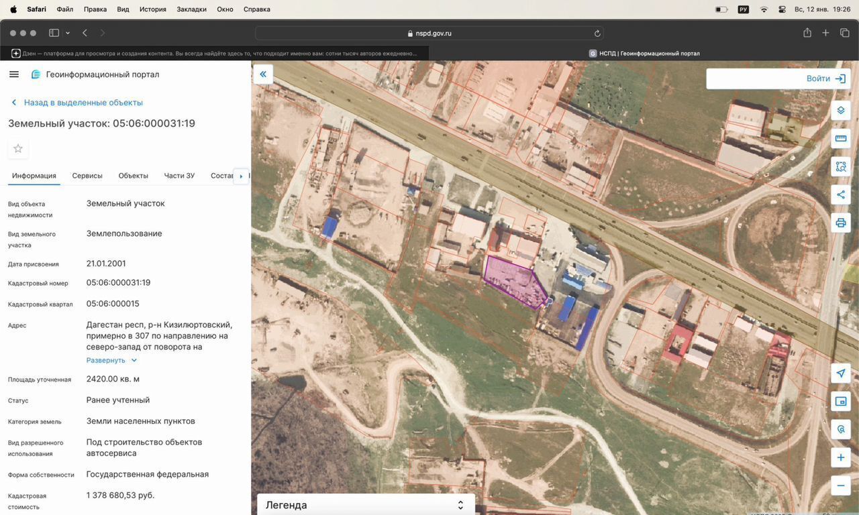Switch the RU keyboard input source
The height and width of the screenshot is (515, 859).
click(743, 9)
